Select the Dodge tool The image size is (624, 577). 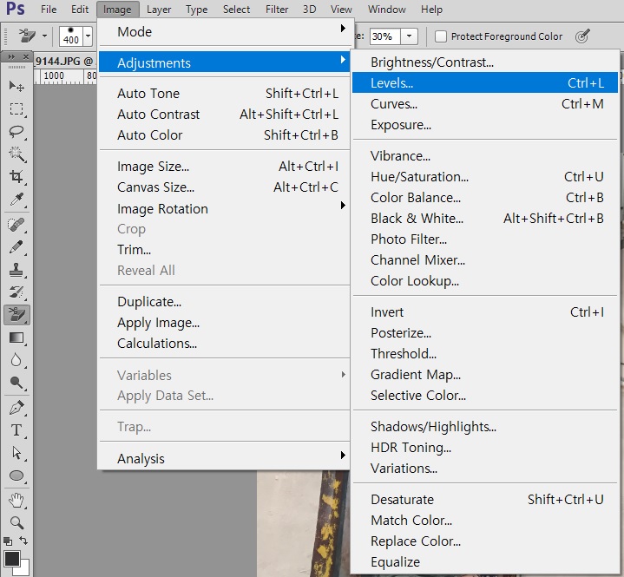(x=16, y=383)
